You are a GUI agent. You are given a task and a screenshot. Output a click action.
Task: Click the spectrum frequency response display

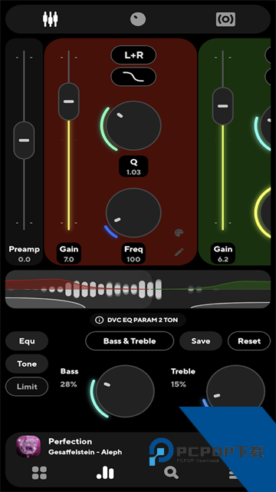click(x=138, y=289)
